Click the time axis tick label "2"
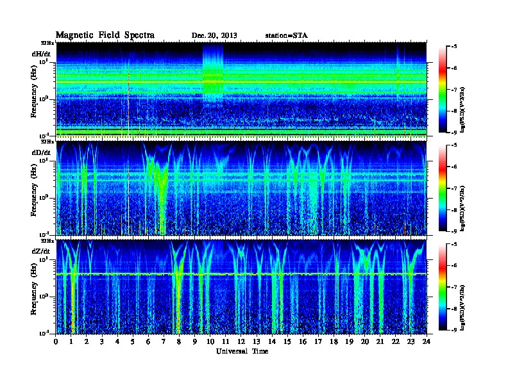The image size is (508, 392). click(x=87, y=341)
